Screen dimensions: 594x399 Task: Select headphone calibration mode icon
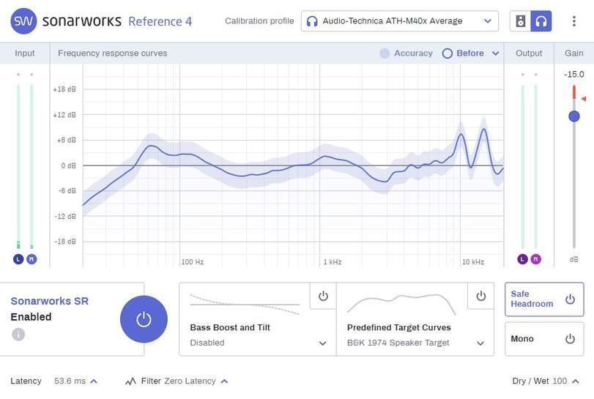(542, 21)
